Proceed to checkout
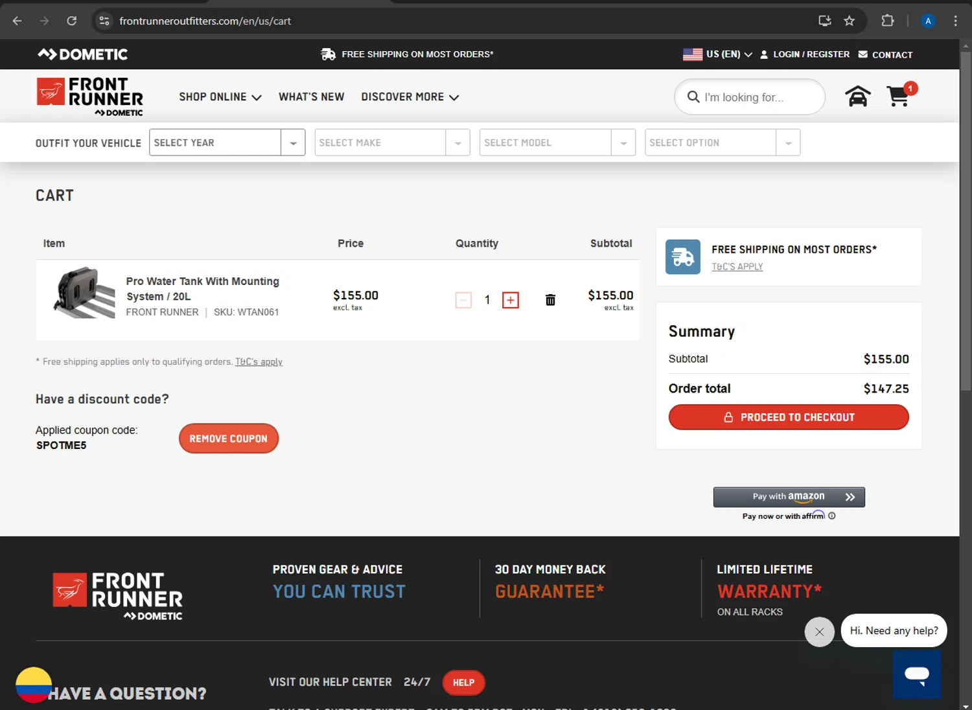Image resolution: width=972 pixels, height=710 pixels. click(789, 417)
